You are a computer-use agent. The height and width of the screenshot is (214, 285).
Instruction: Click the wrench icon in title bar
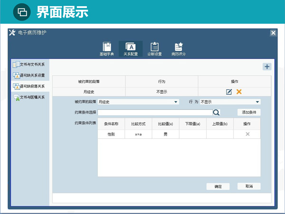pyautogui.click(x=12, y=33)
